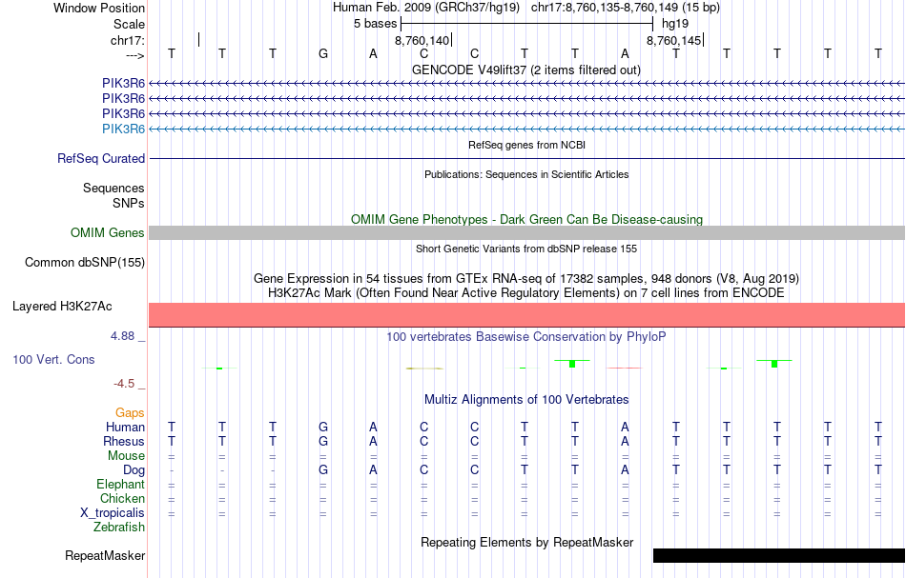
Task: Click the RefSeq Curated intron line
Action: tap(526, 159)
